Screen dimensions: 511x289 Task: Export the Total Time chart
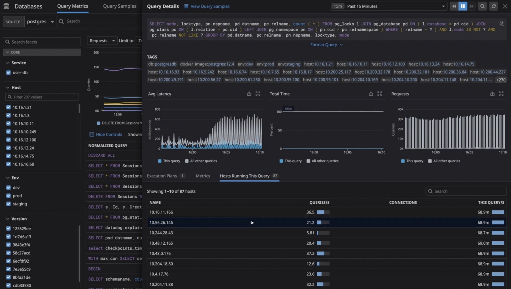pyautogui.click(x=371, y=94)
